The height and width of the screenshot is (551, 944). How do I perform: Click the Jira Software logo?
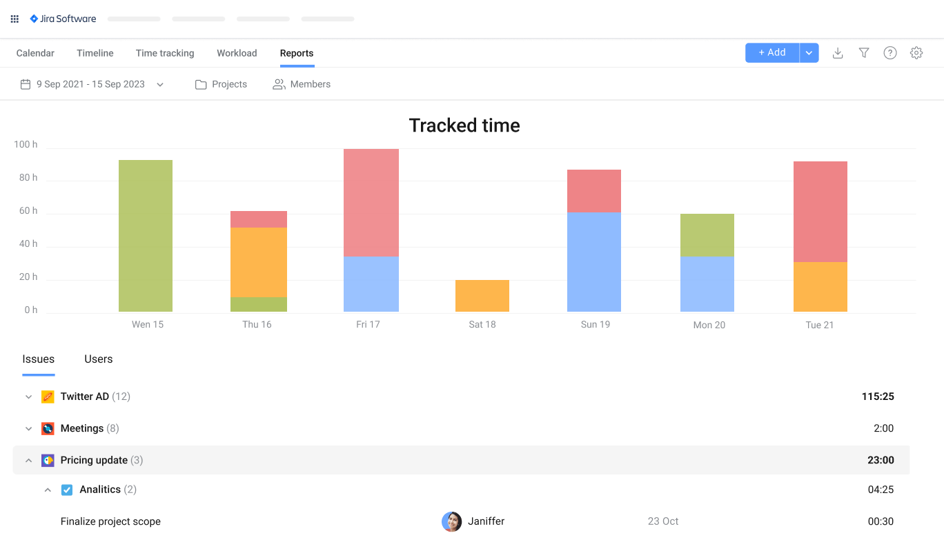coord(63,19)
